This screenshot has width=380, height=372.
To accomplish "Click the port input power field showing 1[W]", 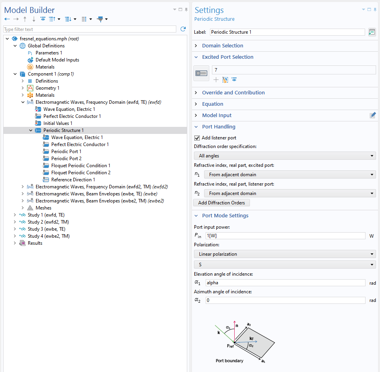I will pyautogui.click(x=285, y=236).
